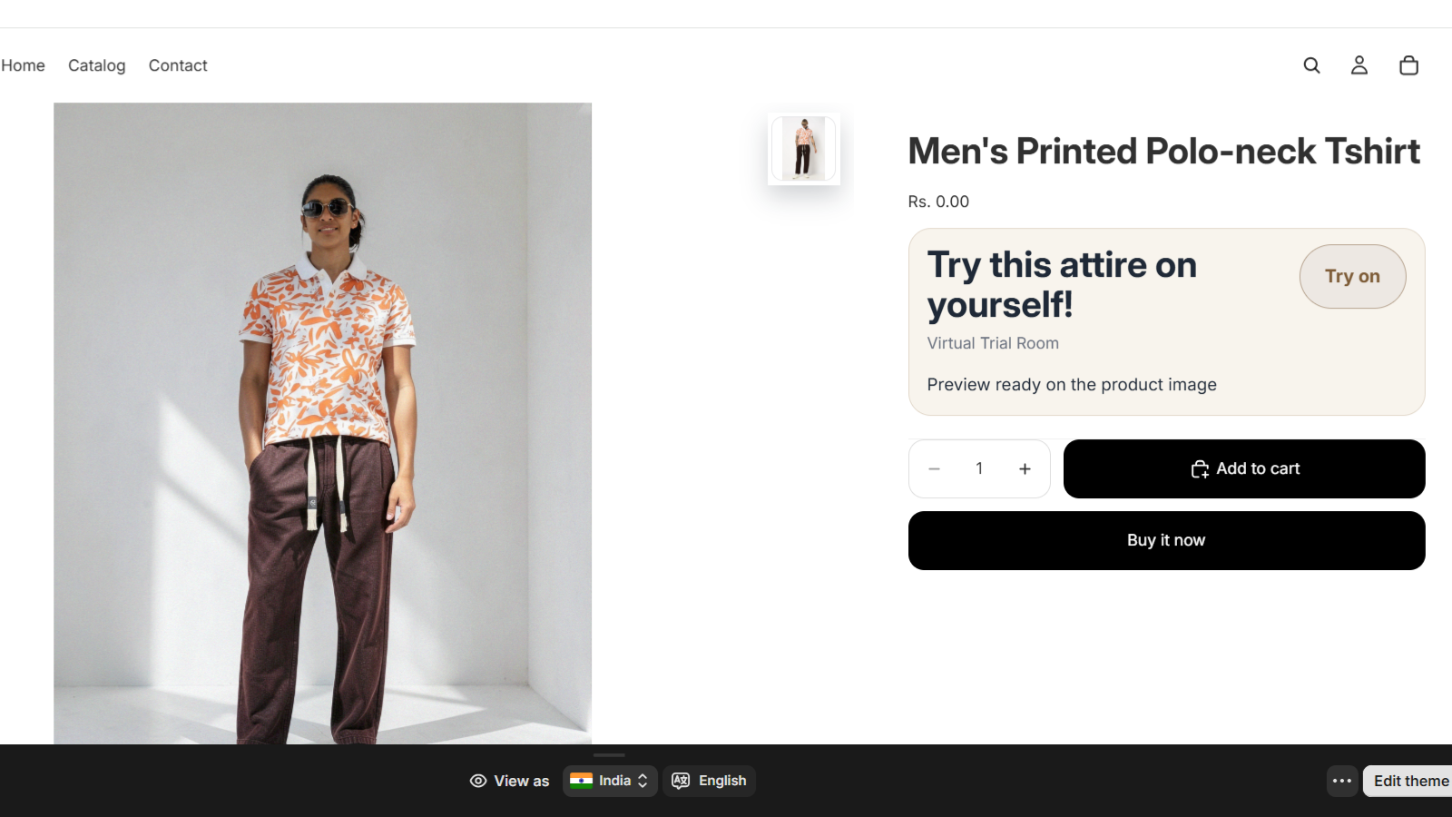Select the product thumbnail image
Screen dimensions: 1452x817
coord(804,149)
